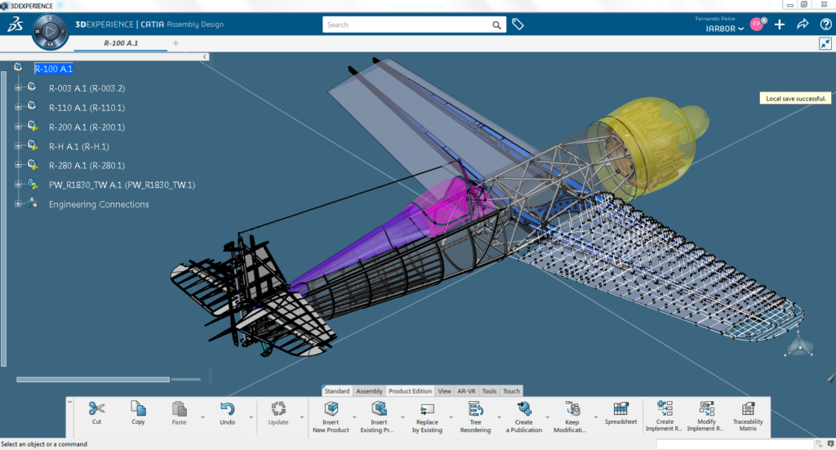Click the Dassault 3DS logo icon
Screen dimensions: 836x450
[15, 24]
